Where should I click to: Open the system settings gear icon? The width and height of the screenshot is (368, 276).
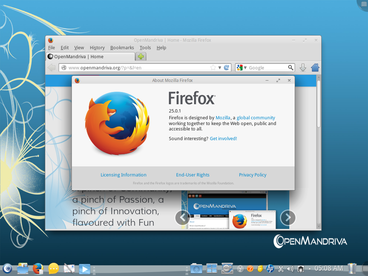[227, 268]
